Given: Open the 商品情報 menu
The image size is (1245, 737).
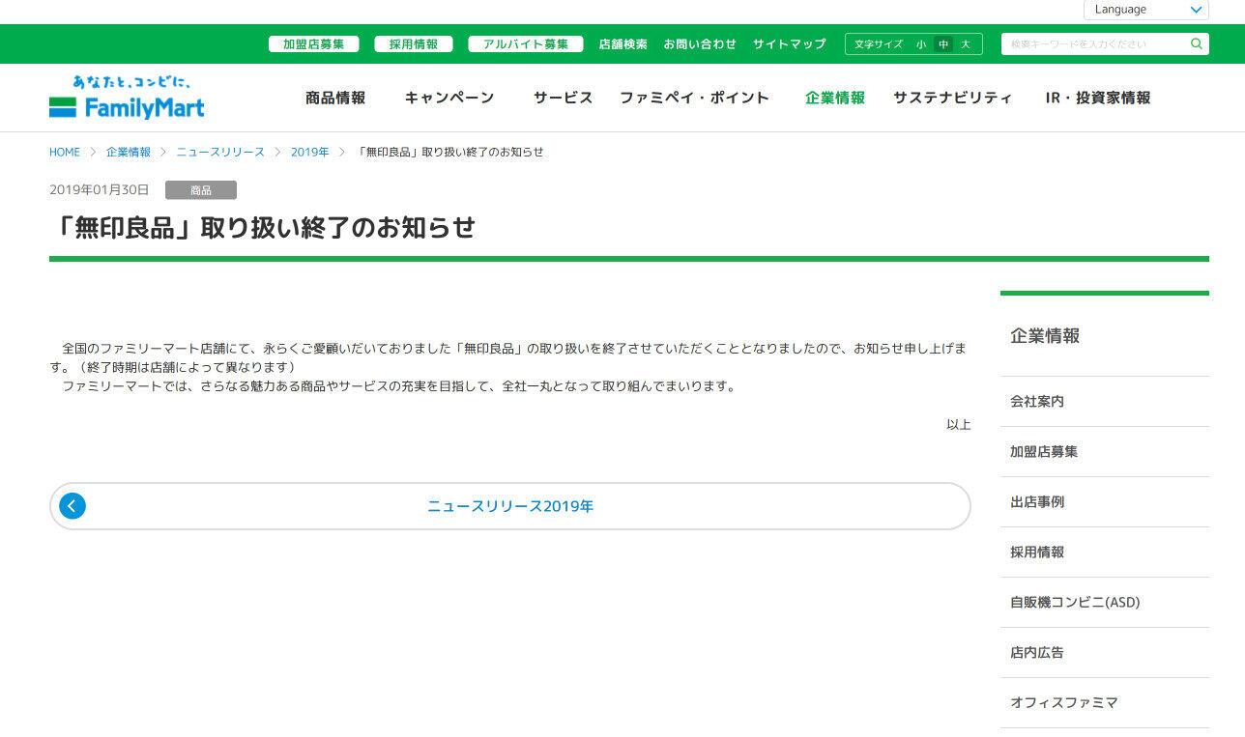Looking at the screenshot, I should point(335,98).
